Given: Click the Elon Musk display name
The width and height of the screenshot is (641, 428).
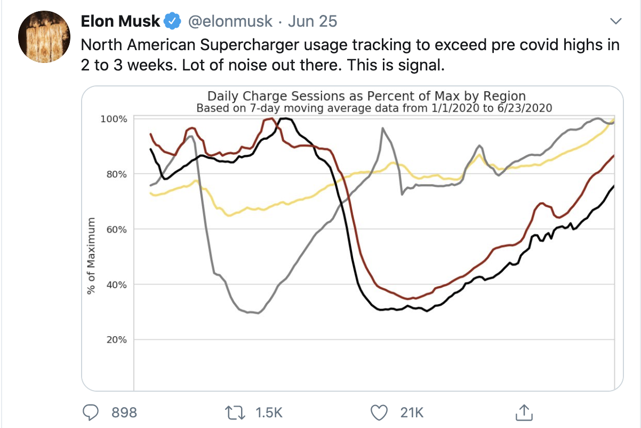Looking at the screenshot, I should [121, 21].
